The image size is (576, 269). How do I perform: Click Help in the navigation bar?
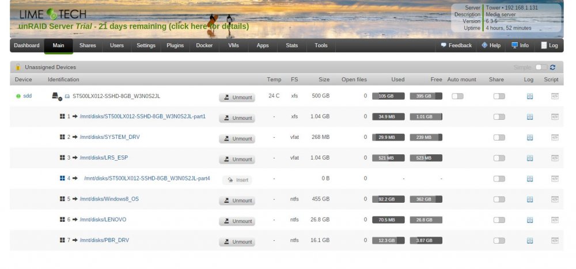(x=491, y=46)
